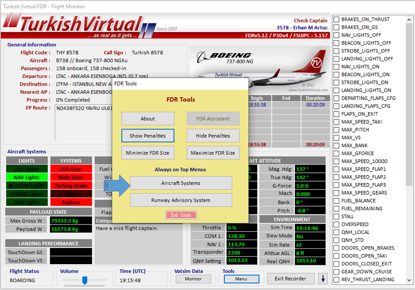Enable the REV_THRUST_LANDING checkbox
The height and width of the screenshot is (290, 415).
337,280
